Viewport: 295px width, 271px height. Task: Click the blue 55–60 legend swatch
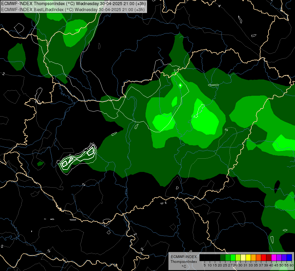click(x=289, y=257)
